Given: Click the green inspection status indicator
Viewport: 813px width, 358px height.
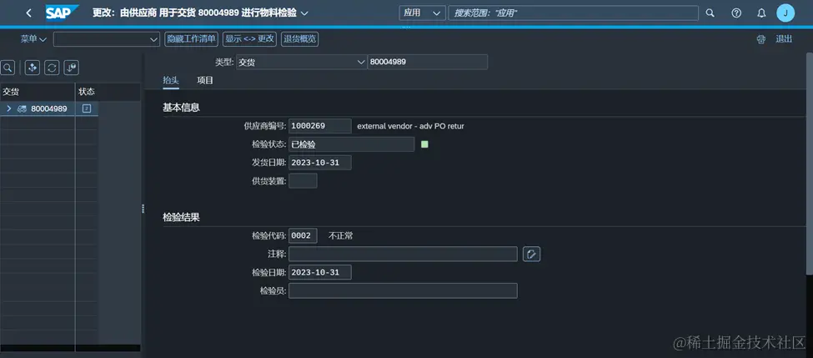Looking at the screenshot, I should pos(424,144).
